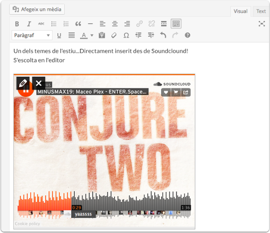Screen dimensions: 270x233
Task: Open keyboard shortcuts help
Action: (188, 35)
